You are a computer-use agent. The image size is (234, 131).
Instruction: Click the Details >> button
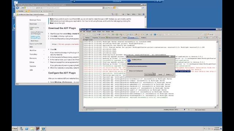169,74
